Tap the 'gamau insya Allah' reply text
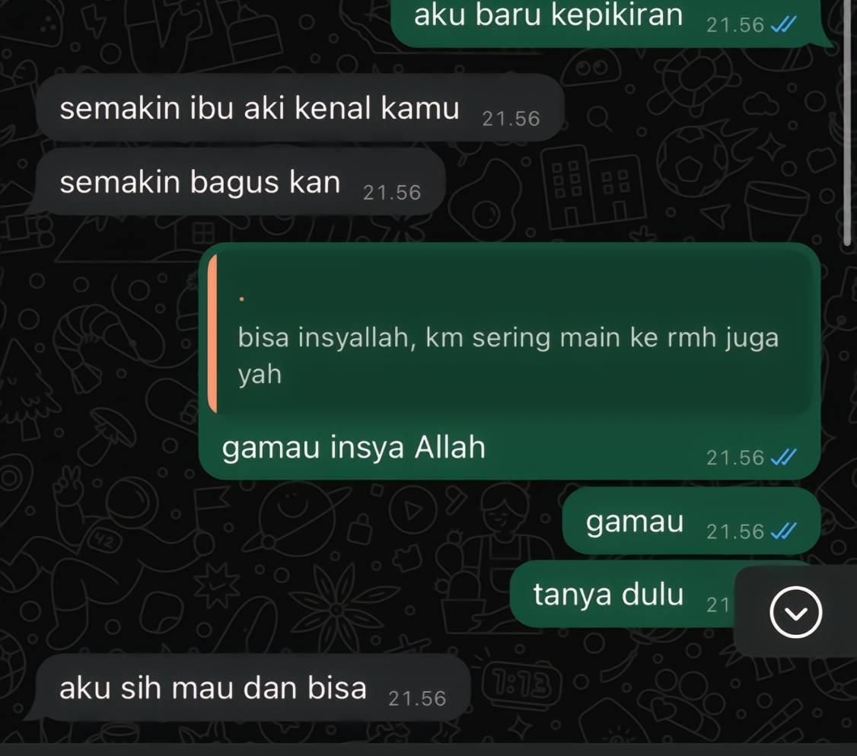The height and width of the screenshot is (756, 857). (354, 447)
